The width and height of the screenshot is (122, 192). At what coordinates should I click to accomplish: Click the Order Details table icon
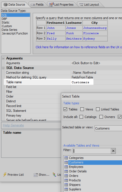click(66, 172)
